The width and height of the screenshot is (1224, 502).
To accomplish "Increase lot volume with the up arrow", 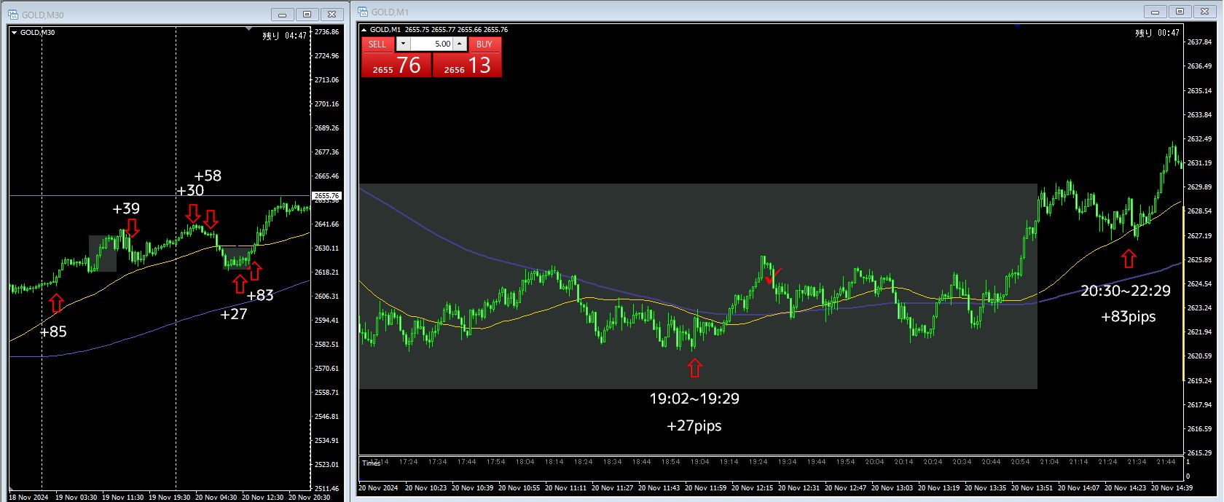I will click(459, 44).
